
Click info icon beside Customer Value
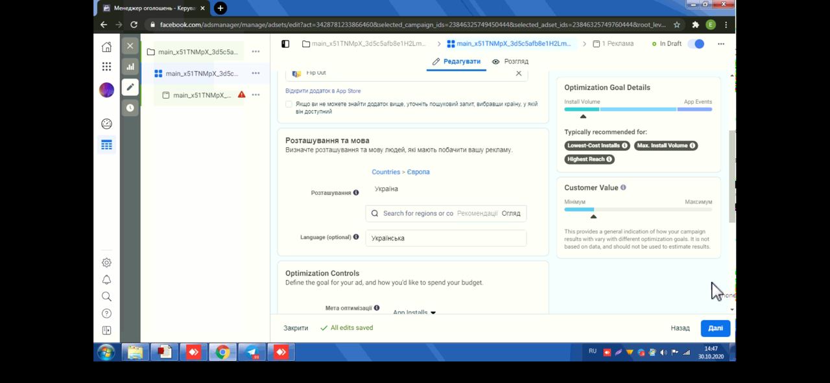pyautogui.click(x=623, y=187)
